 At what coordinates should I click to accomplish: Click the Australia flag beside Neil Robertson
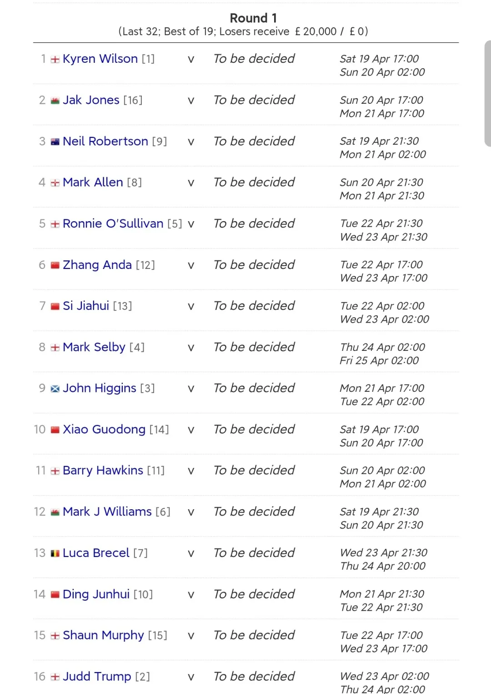(55, 142)
